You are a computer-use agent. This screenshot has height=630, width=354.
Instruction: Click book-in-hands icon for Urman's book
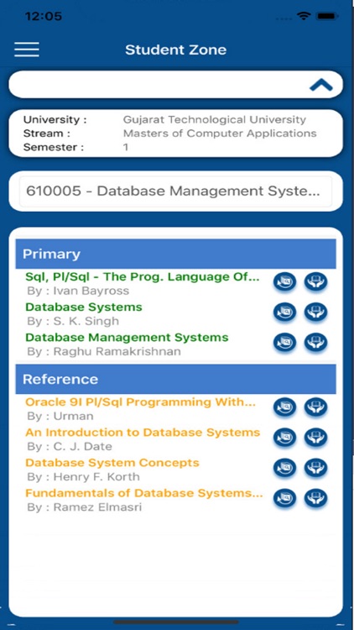315,407
